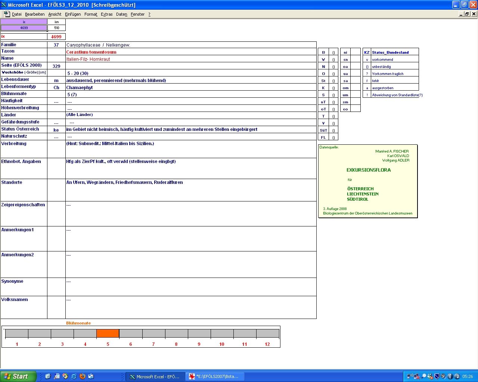Click the second Quick Launch icon before Media Player

(56, 376)
